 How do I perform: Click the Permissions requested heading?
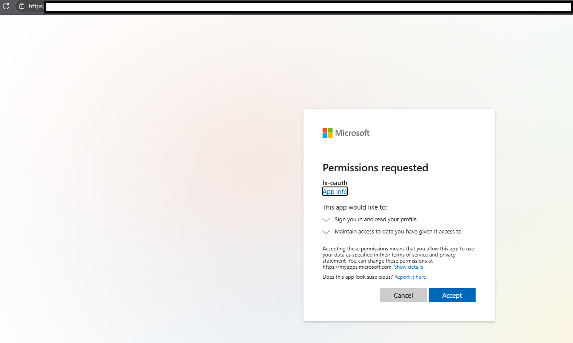375,168
